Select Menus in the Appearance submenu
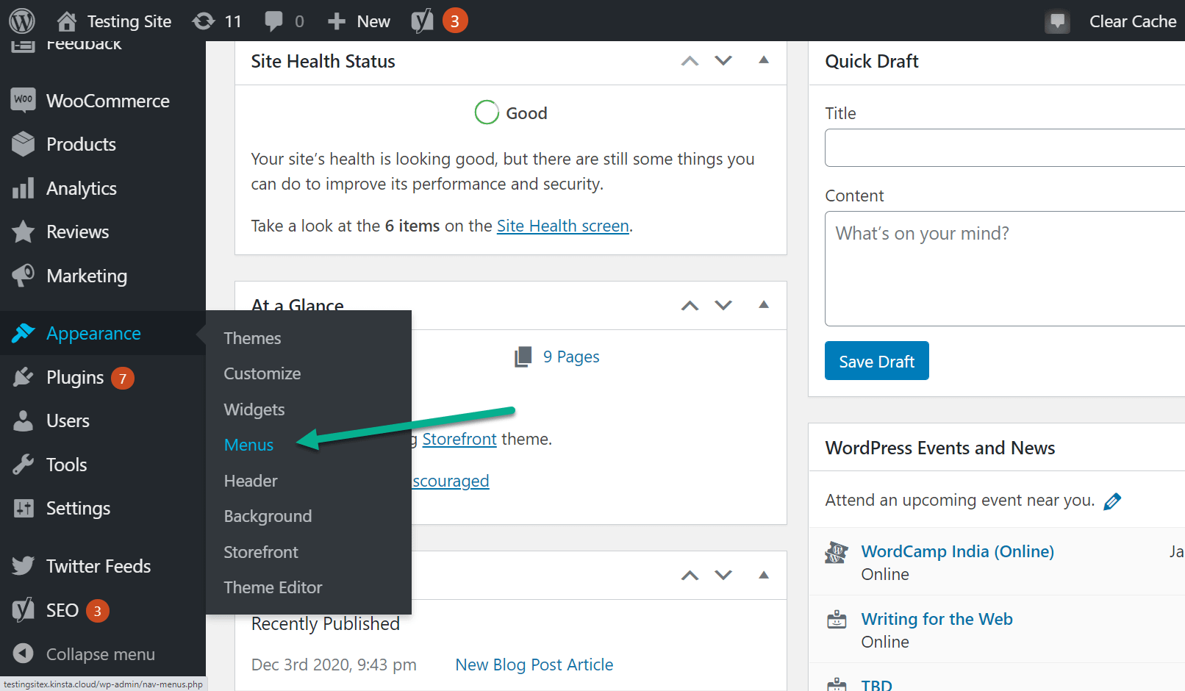Image resolution: width=1185 pixels, height=691 pixels. coord(248,445)
